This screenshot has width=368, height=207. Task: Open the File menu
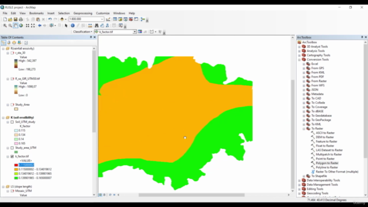5,13
